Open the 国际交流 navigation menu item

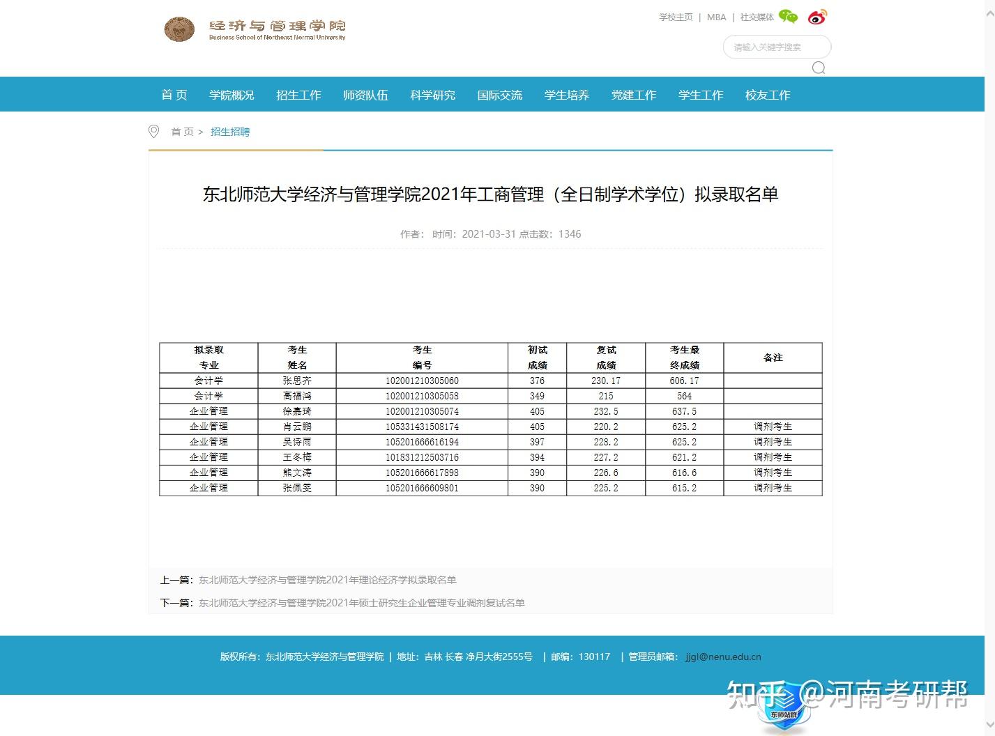point(499,95)
